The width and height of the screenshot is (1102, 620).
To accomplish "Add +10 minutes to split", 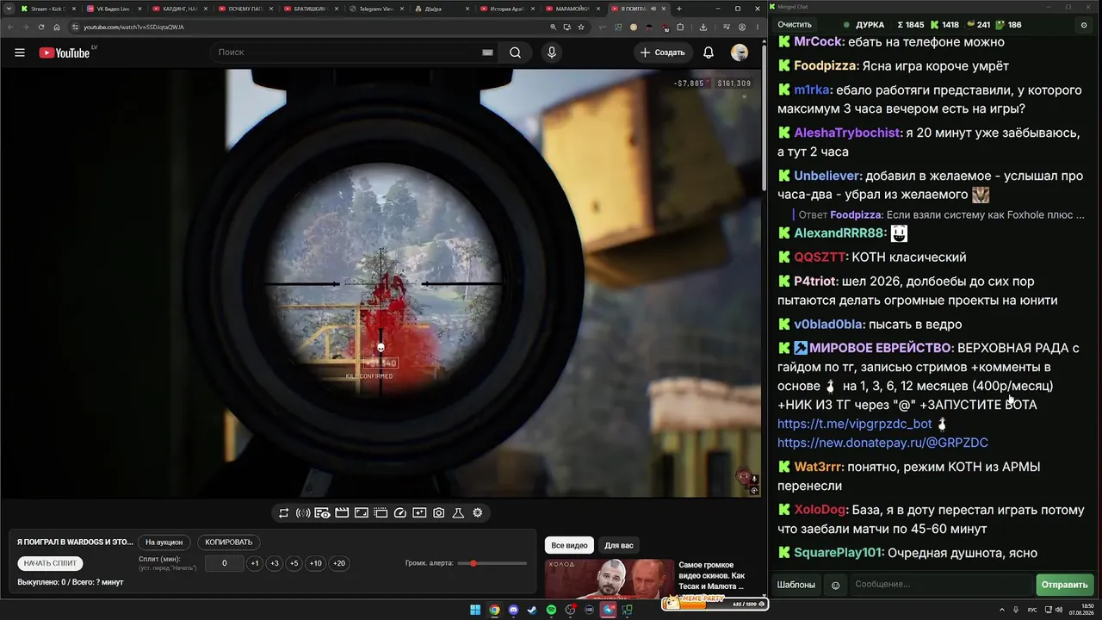I will [316, 563].
